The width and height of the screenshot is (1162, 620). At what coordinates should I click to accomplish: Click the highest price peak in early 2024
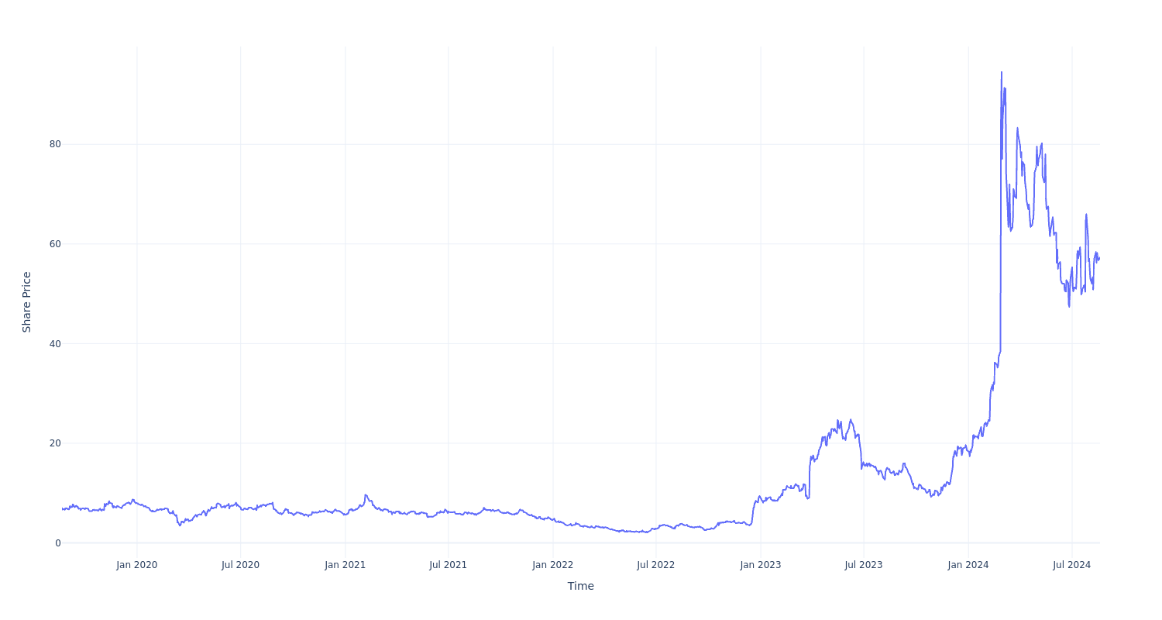coord(1001,73)
